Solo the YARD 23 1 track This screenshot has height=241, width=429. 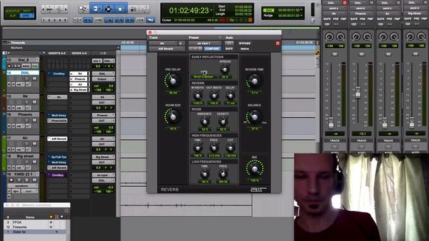[x=27, y=180]
